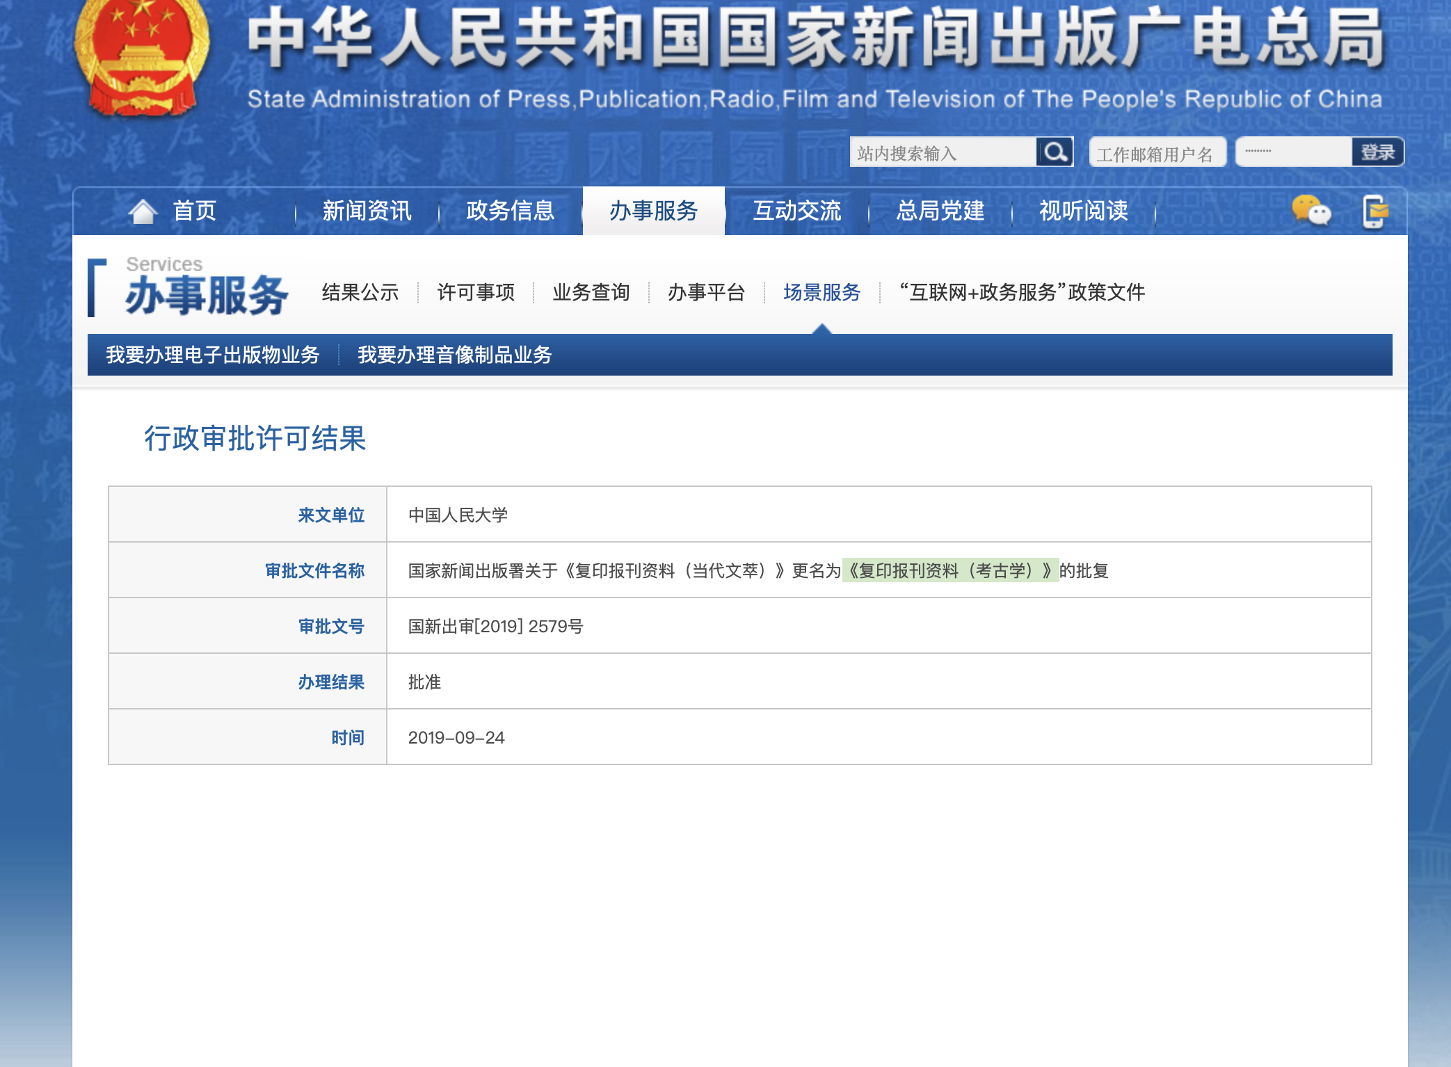Open the 新闻资讯 menu
The width and height of the screenshot is (1451, 1067).
tap(367, 211)
